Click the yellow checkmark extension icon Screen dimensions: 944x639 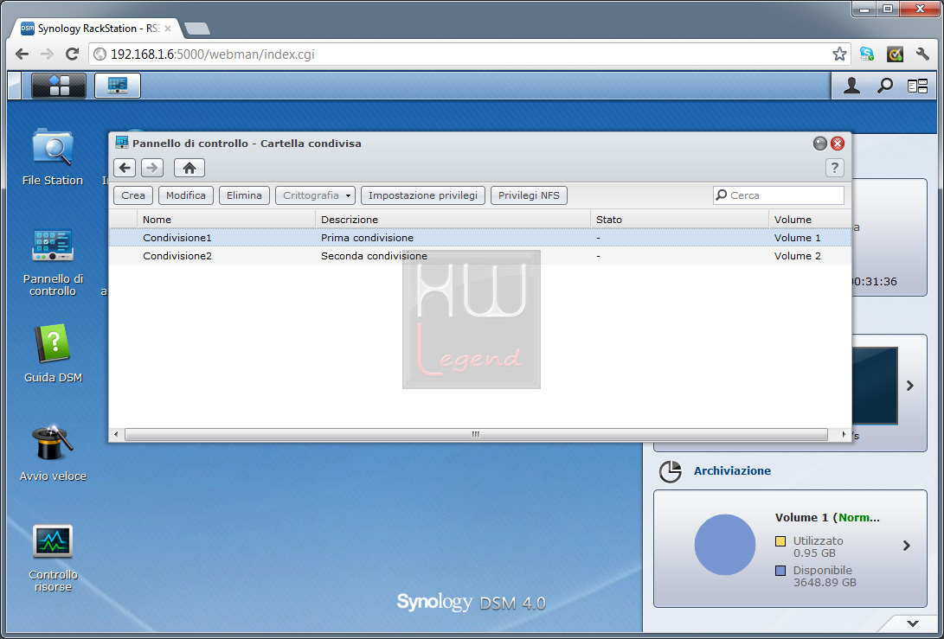click(x=895, y=54)
